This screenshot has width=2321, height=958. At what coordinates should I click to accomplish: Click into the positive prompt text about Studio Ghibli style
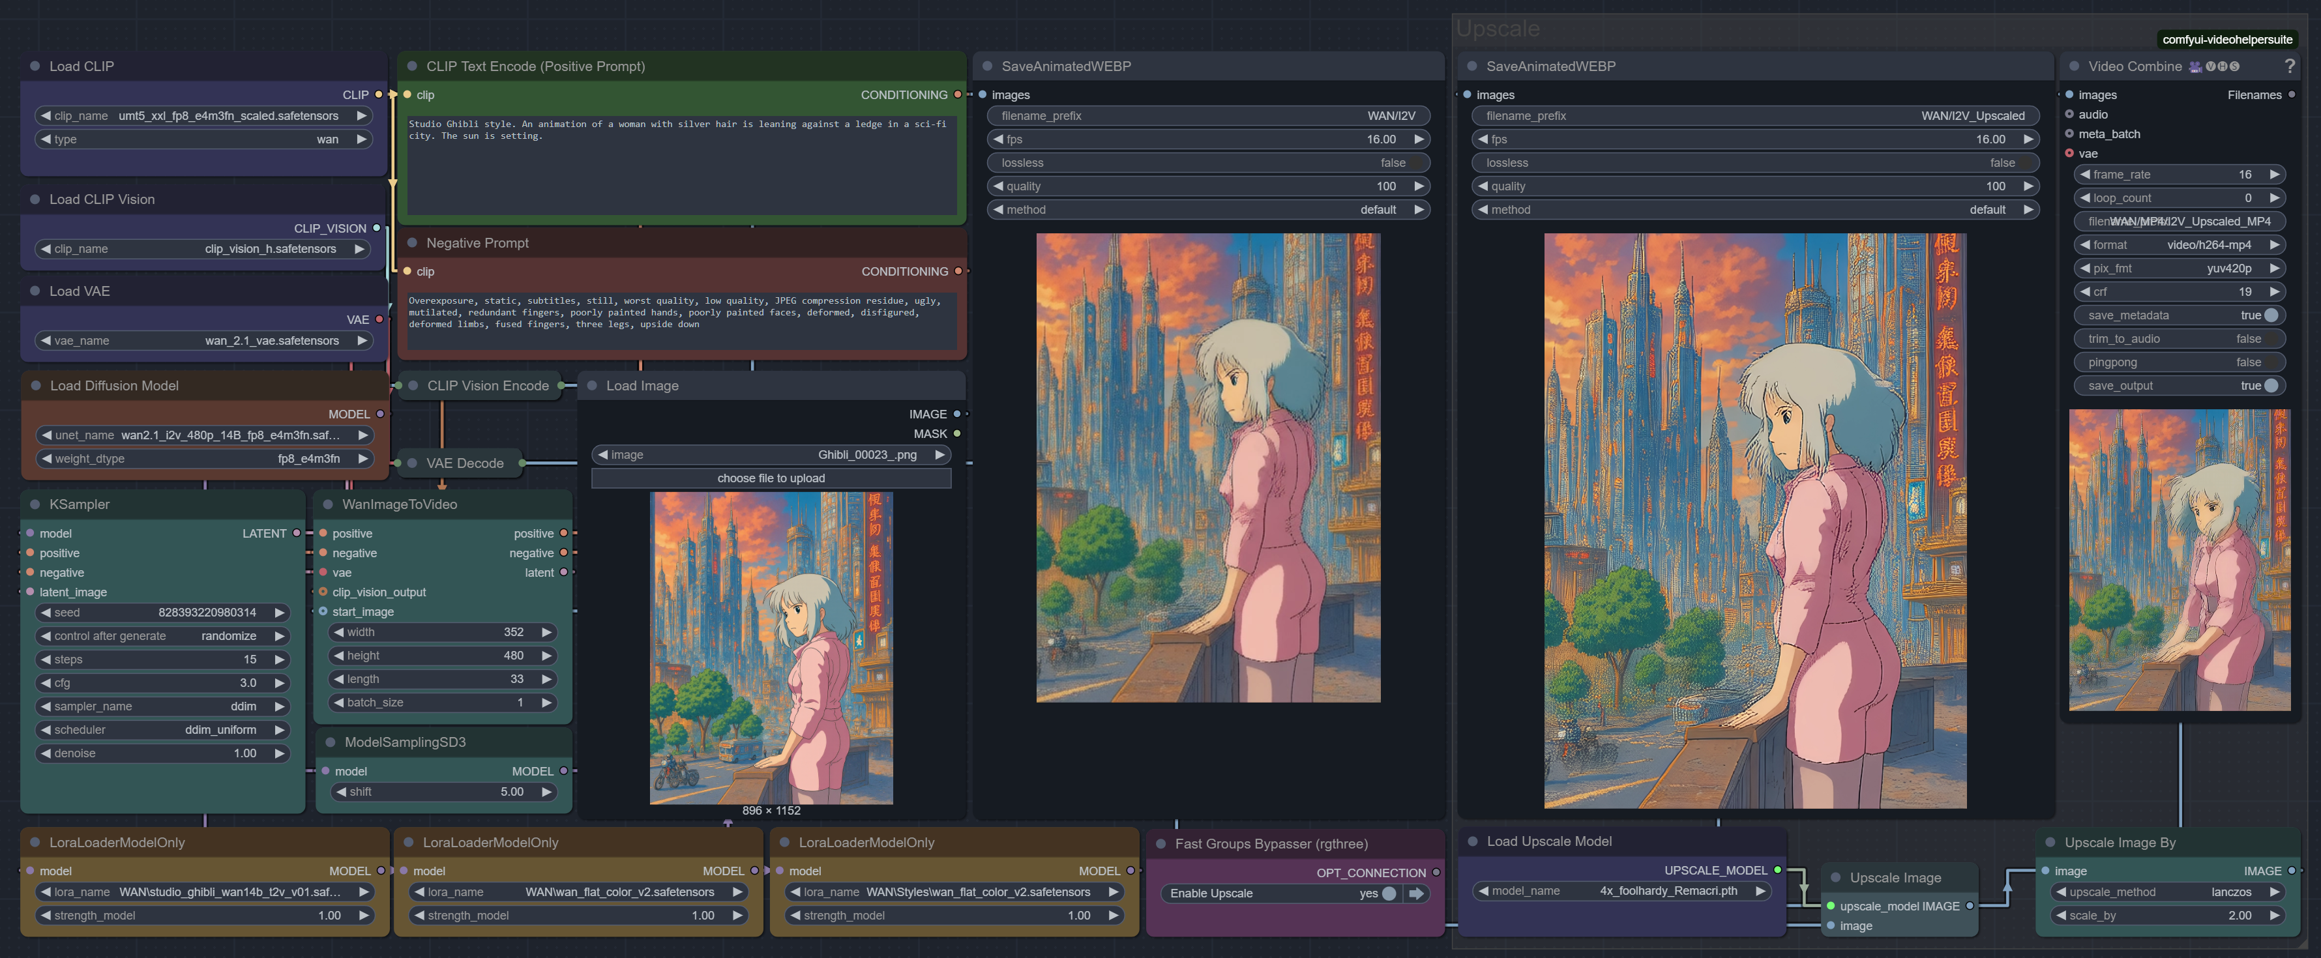click(681, 165)
